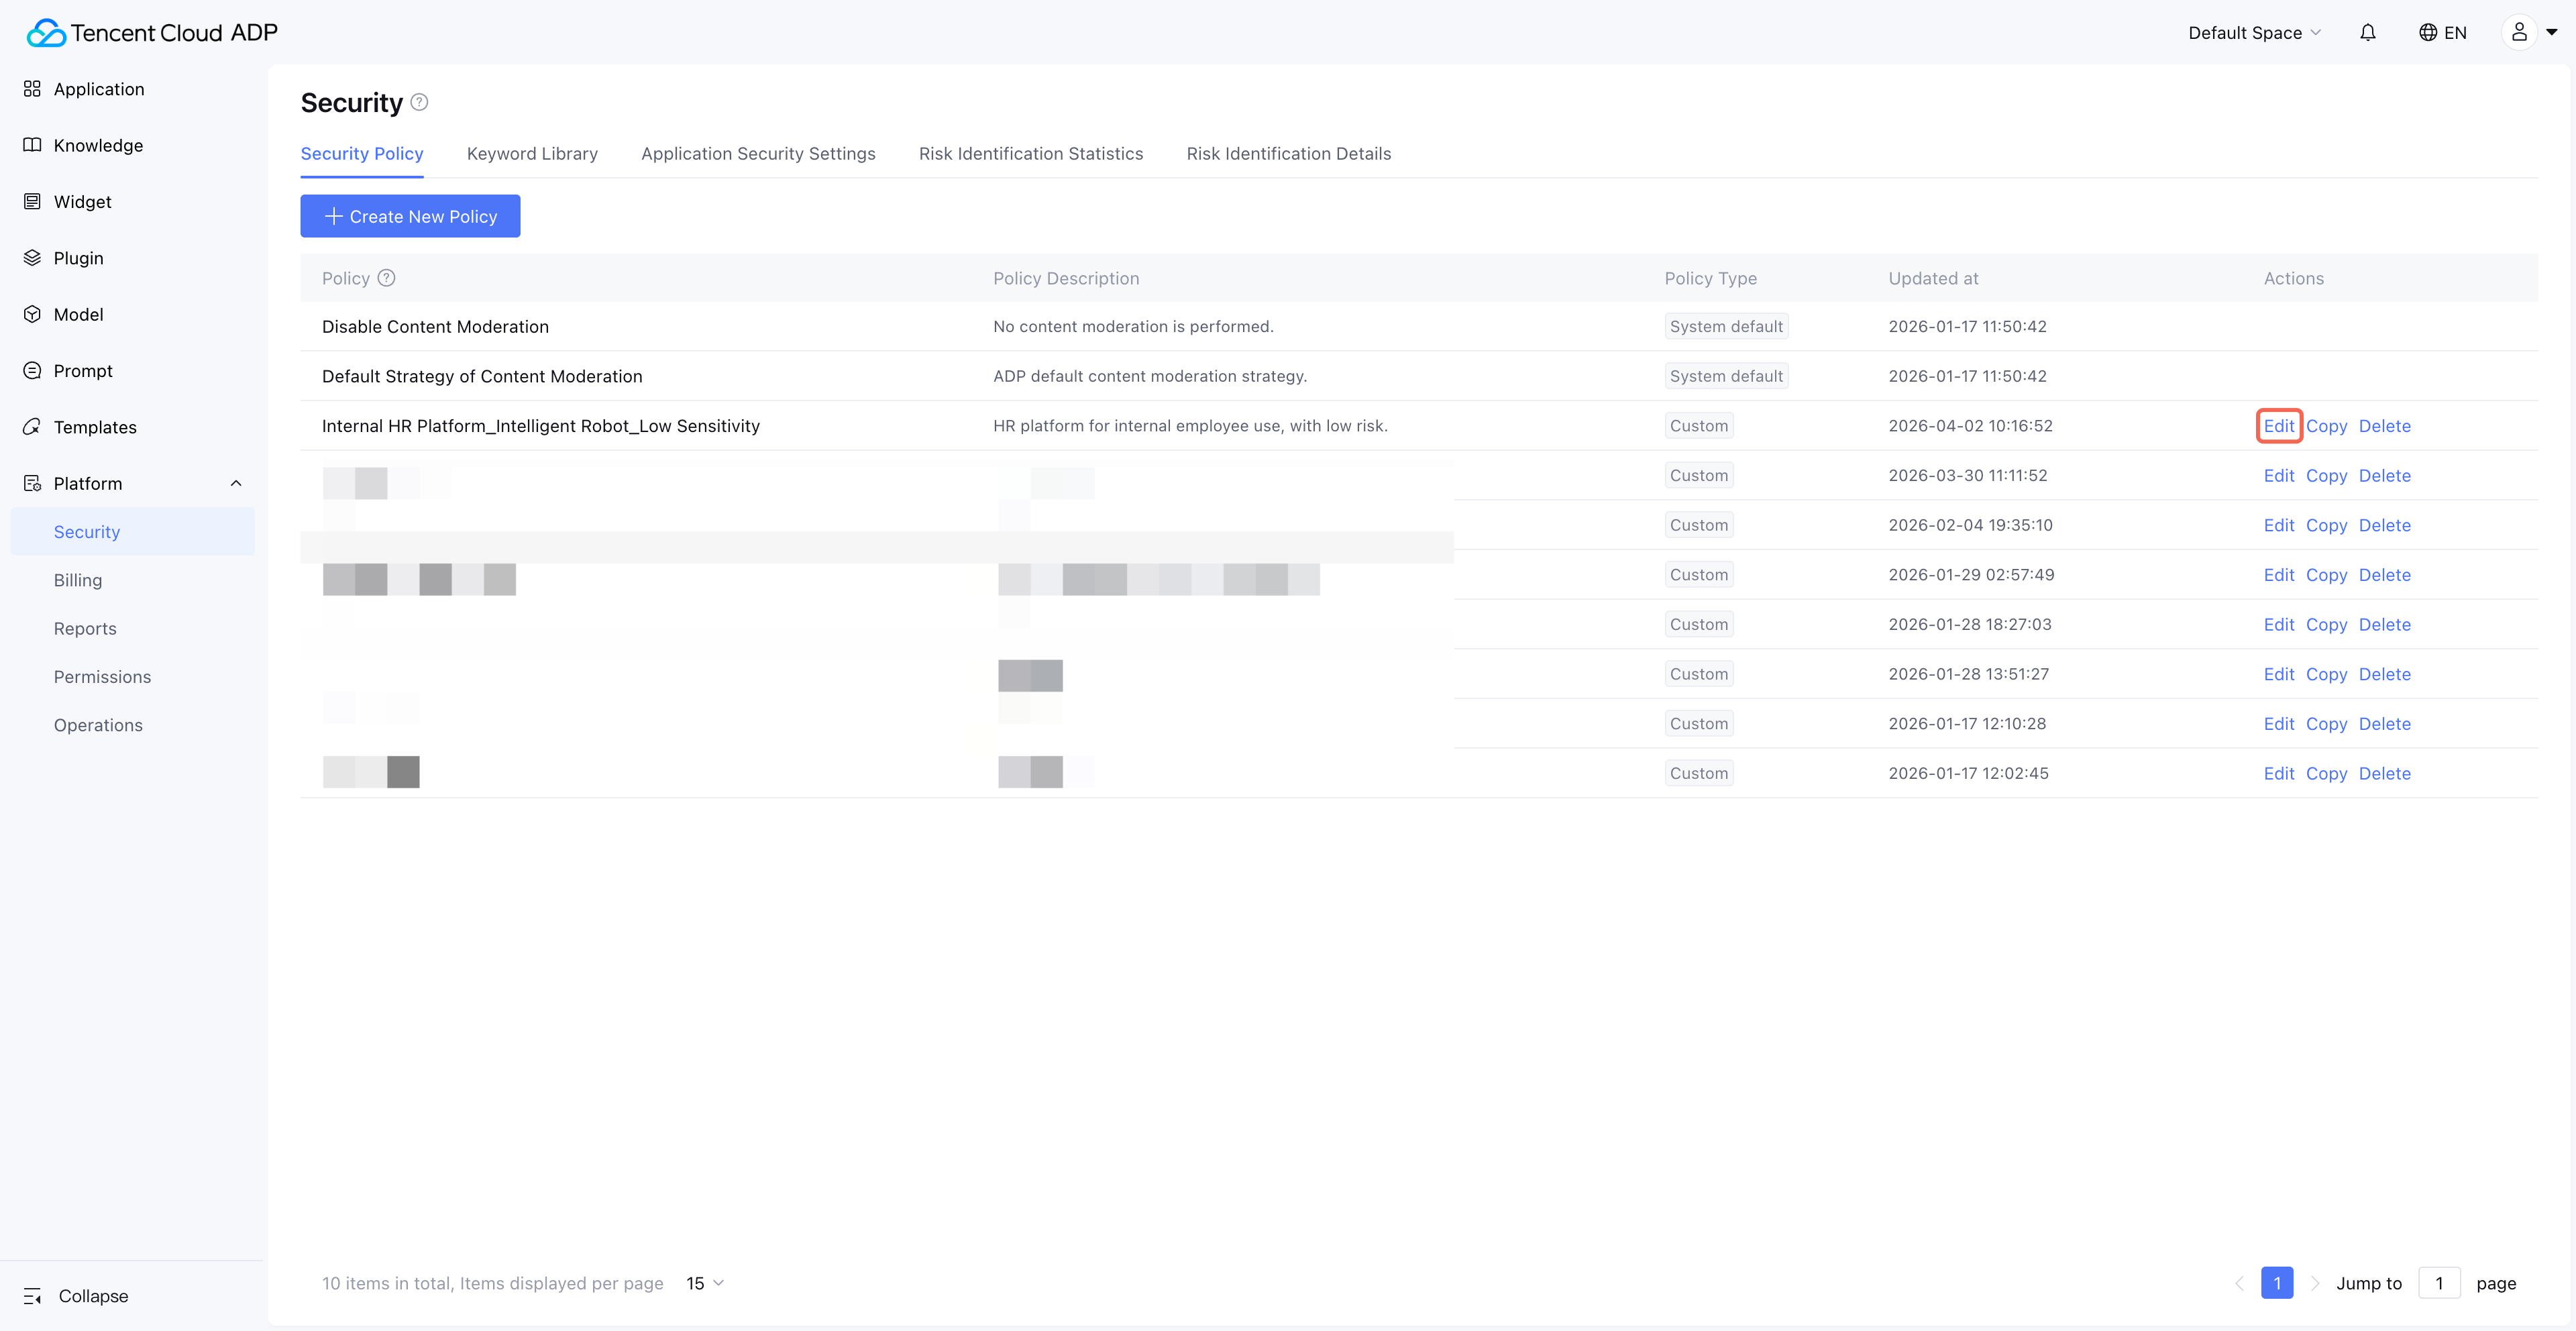Open Risk Identification Statistics tab
Viewport: 2576px width, 1331px height.
[x=1030, y=154]
